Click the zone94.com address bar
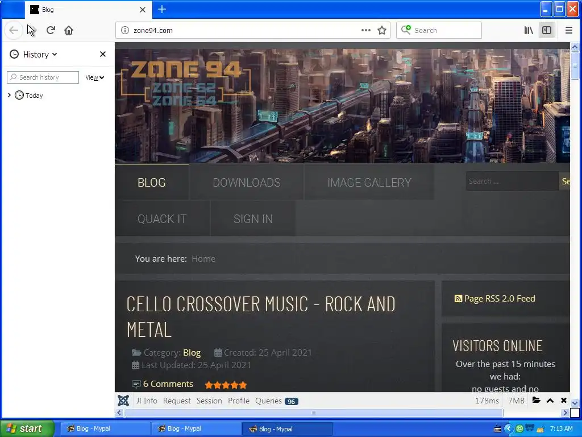582x437 pixels. (245, 30)
